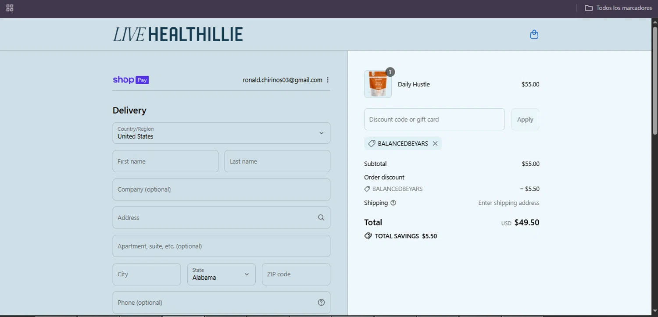This screenshot has height=317, width=658.
Task: Focus the City input field
Action: [x=147, y=274]
